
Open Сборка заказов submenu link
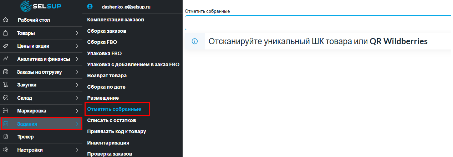[107, 31]
